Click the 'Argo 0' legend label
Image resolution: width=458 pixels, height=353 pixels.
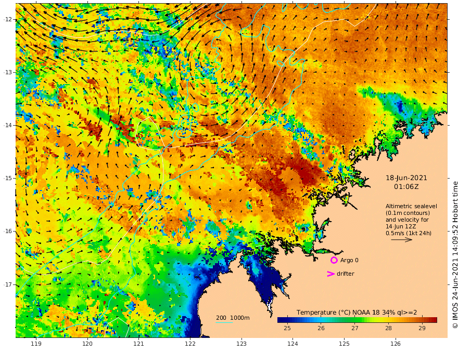tap(349, 260)
